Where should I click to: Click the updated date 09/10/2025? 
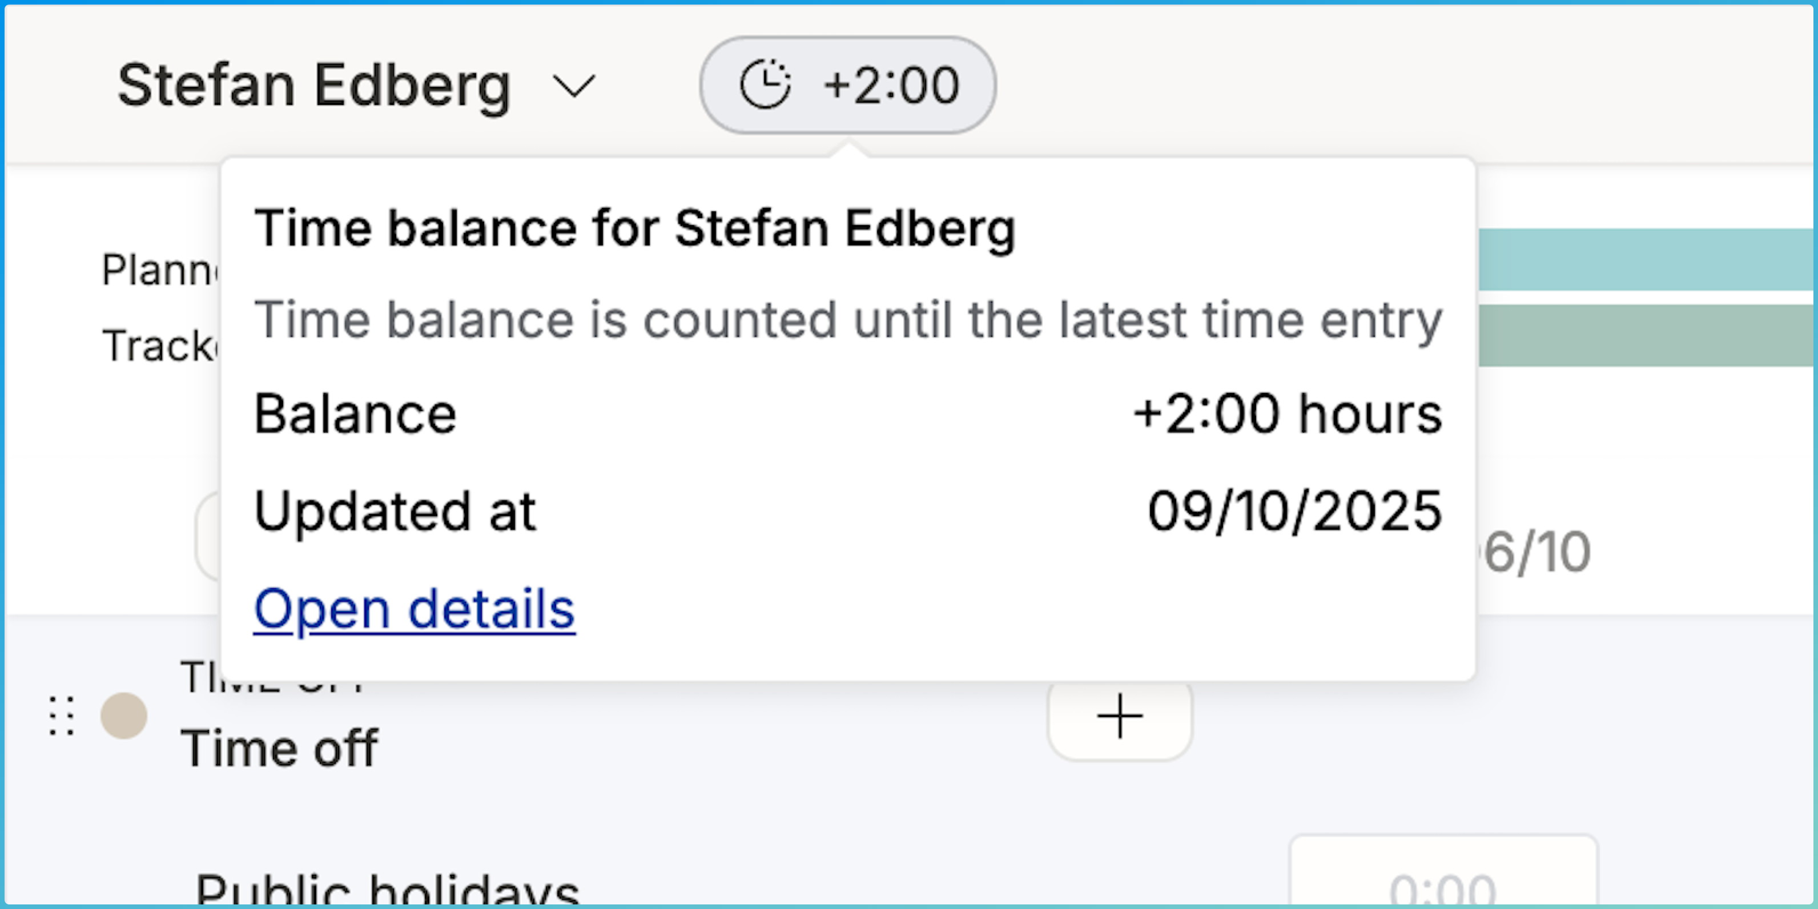tap(1294, 511)
